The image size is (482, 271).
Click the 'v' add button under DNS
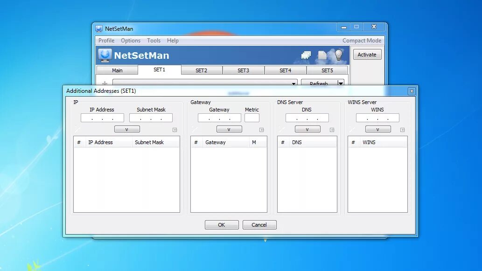[x=307, y=129]
